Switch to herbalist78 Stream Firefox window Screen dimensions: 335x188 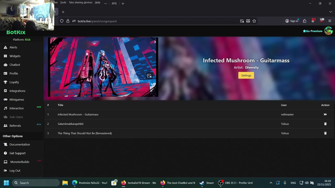[139, 183]
